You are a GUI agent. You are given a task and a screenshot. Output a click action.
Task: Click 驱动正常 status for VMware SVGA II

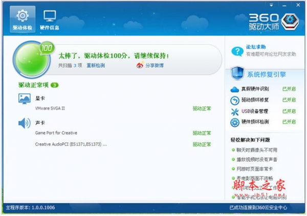tap(202, 109)
